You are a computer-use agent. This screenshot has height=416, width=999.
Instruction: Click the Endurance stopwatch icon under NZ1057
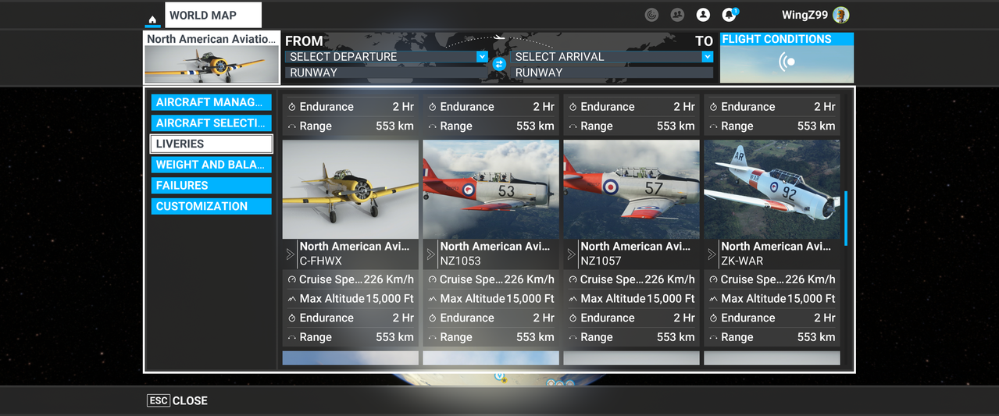573,318
